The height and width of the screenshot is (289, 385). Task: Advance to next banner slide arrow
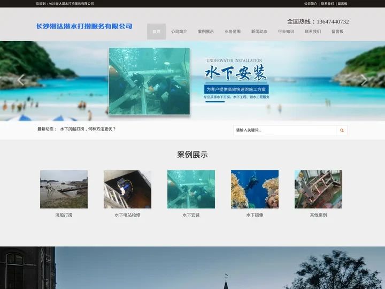tap(364, 80)
